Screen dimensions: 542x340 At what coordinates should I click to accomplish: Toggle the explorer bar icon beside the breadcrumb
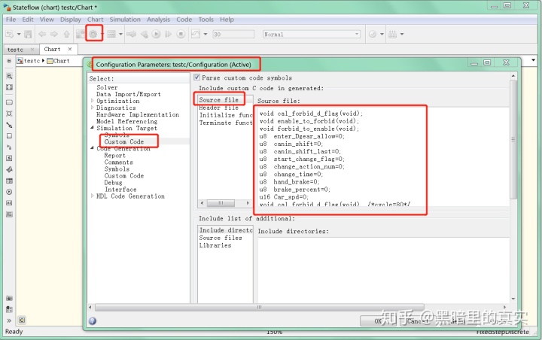click(9, 61)
